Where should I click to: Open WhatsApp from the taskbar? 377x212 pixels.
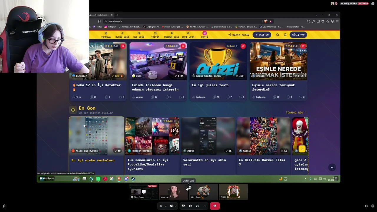98,179
